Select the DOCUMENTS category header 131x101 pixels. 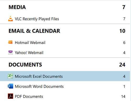point(25,65)
